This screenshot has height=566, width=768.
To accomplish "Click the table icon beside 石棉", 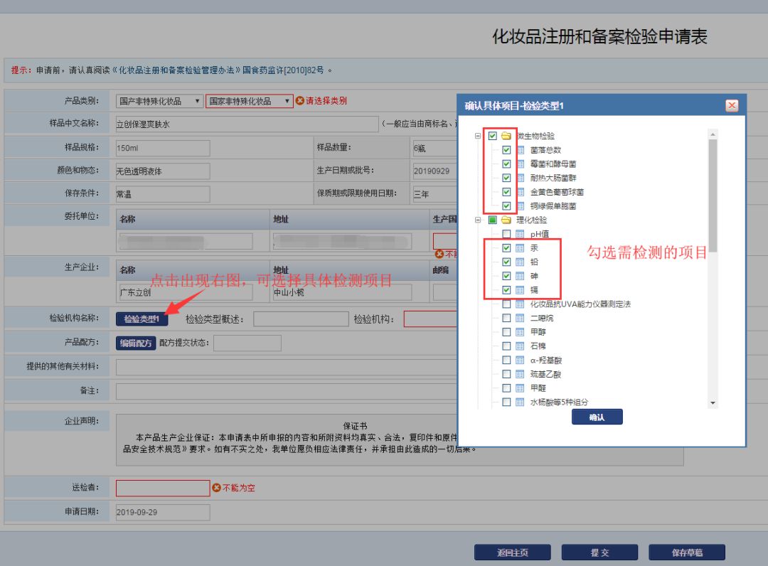I will point(520,346).
